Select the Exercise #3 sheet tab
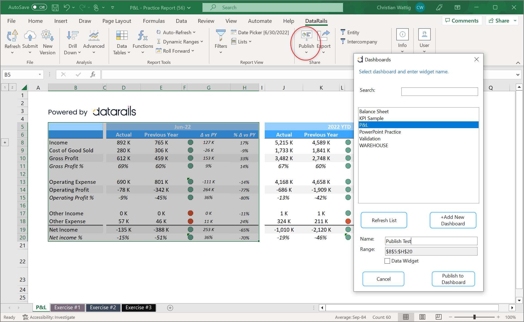 point(139,307)
